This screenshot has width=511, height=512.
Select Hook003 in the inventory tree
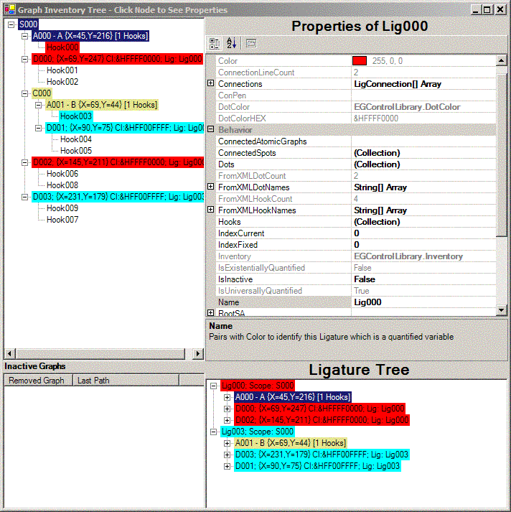[75, 116]
